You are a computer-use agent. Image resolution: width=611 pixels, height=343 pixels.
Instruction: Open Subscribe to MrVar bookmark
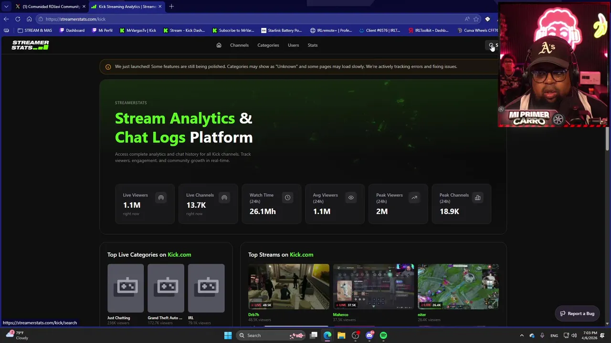[x=233, y=30]
